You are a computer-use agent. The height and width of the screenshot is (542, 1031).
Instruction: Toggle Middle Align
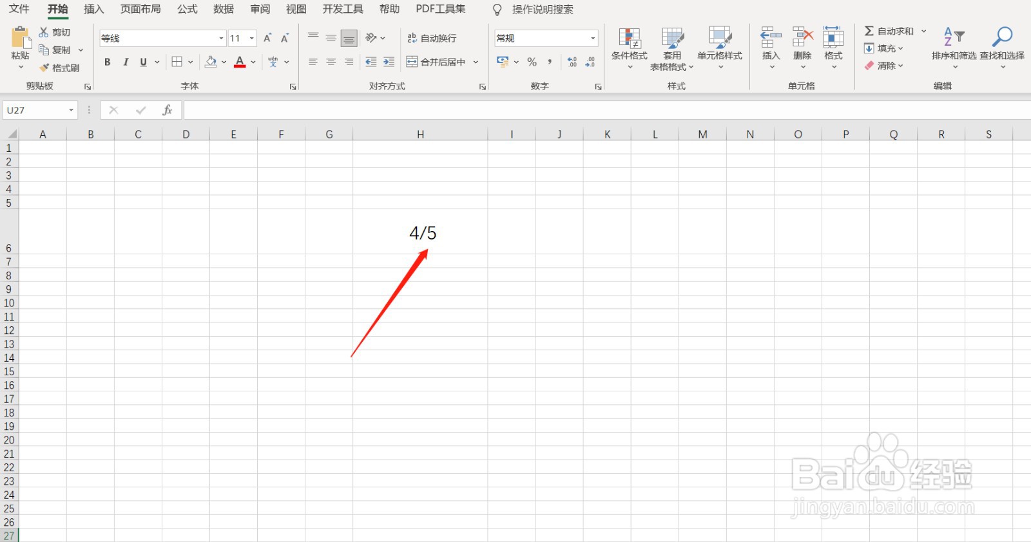(x=331, y=38)
